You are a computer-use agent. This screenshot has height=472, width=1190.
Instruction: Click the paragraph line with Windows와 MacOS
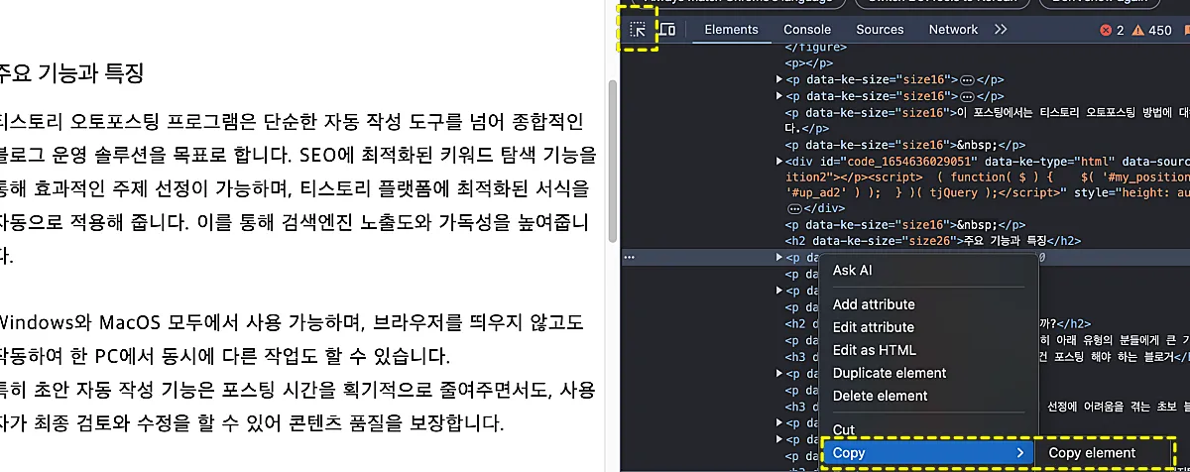tap(292, 323)
